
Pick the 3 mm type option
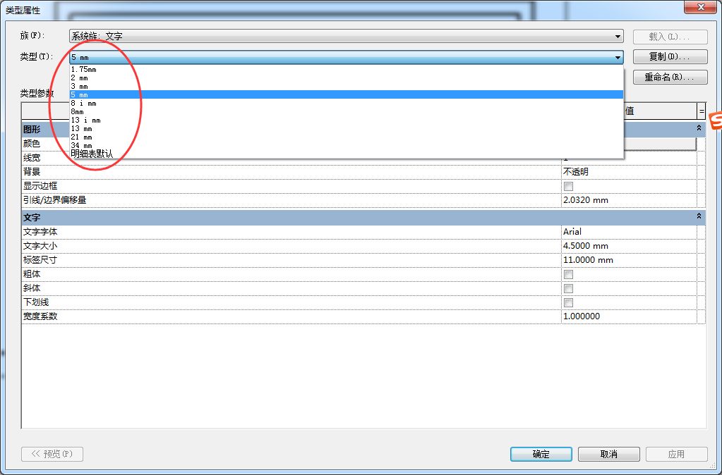click(x=347, y=86)
